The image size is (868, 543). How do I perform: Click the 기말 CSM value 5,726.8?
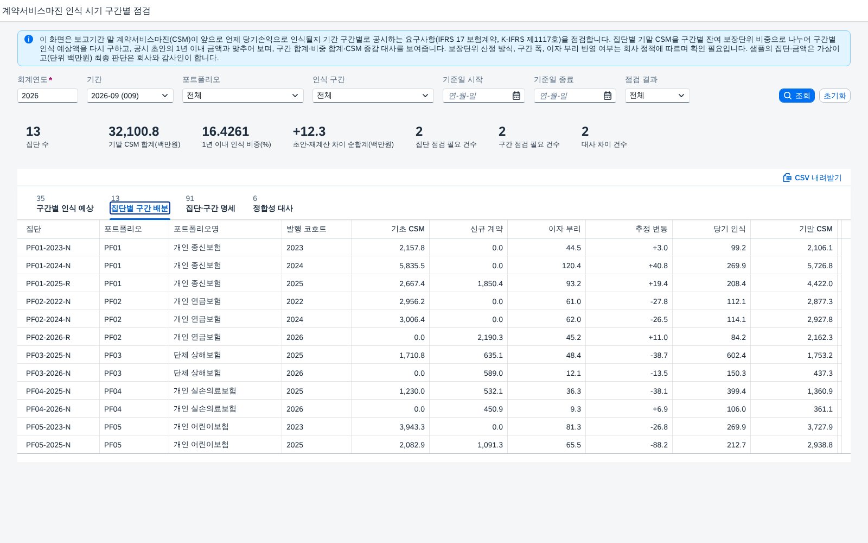[820, 266]
